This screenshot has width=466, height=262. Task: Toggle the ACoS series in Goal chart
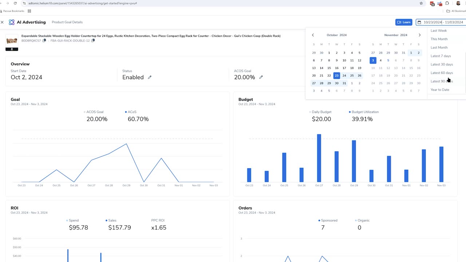(x=131, y=112)
